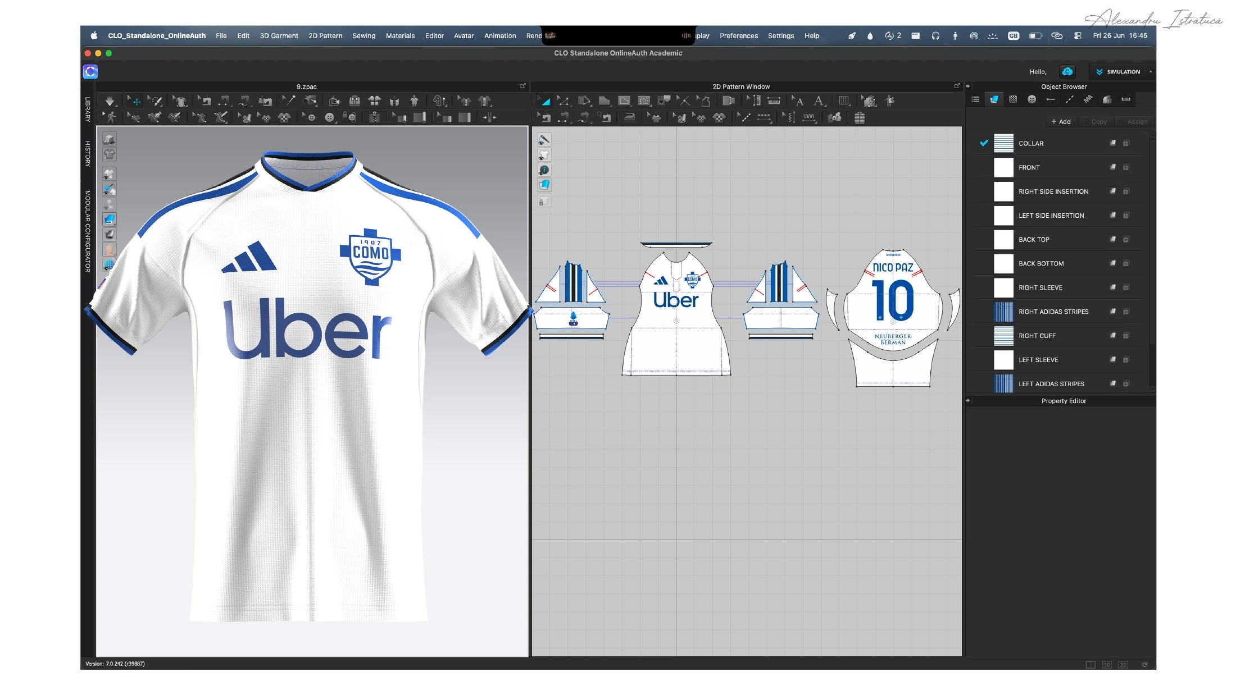The height and width of the screenshot is (695, 1236).
Task: Toggle the blue textured surface display in 3D window
Action: pyautogui.click(x=110, y=219)
